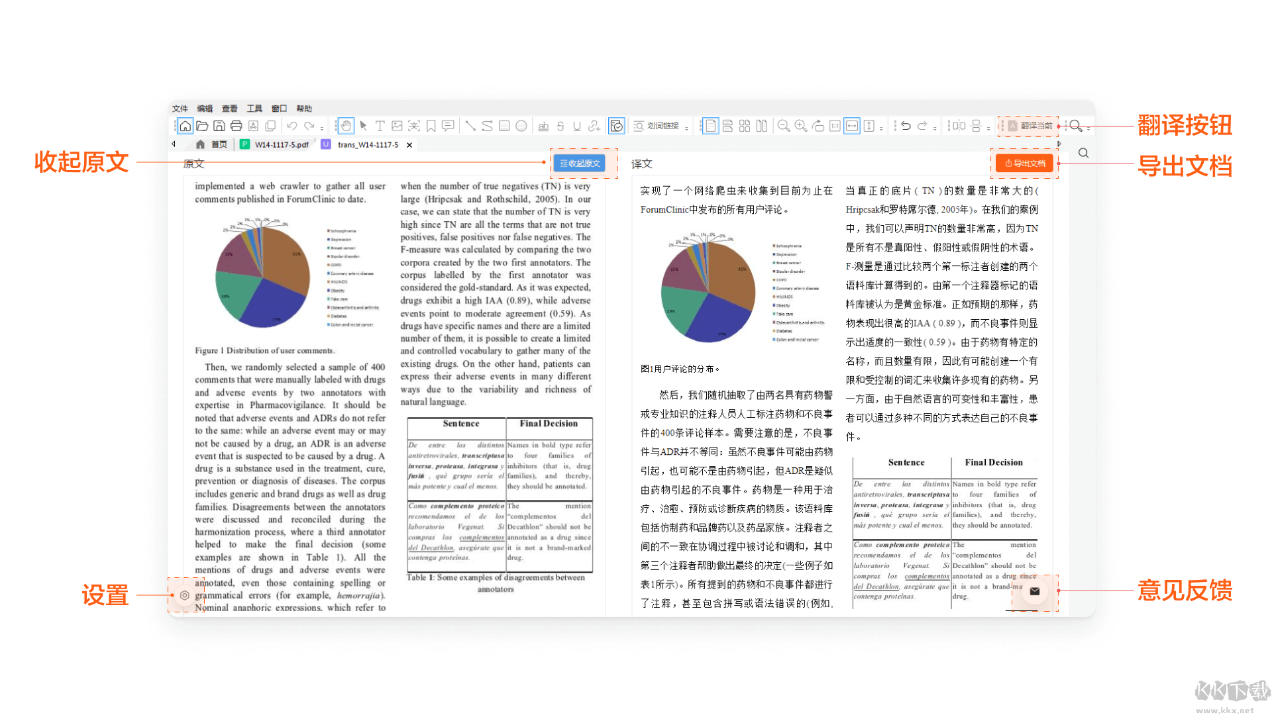The width and height of the screenshot is (1272, 715).
Task: Select the text tool (T icon)
Action: (x=380, y=126)
